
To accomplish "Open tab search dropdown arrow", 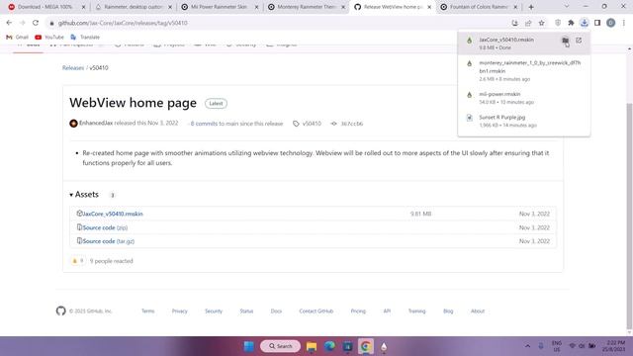I will pyautogui.click(x=567, y=7).
